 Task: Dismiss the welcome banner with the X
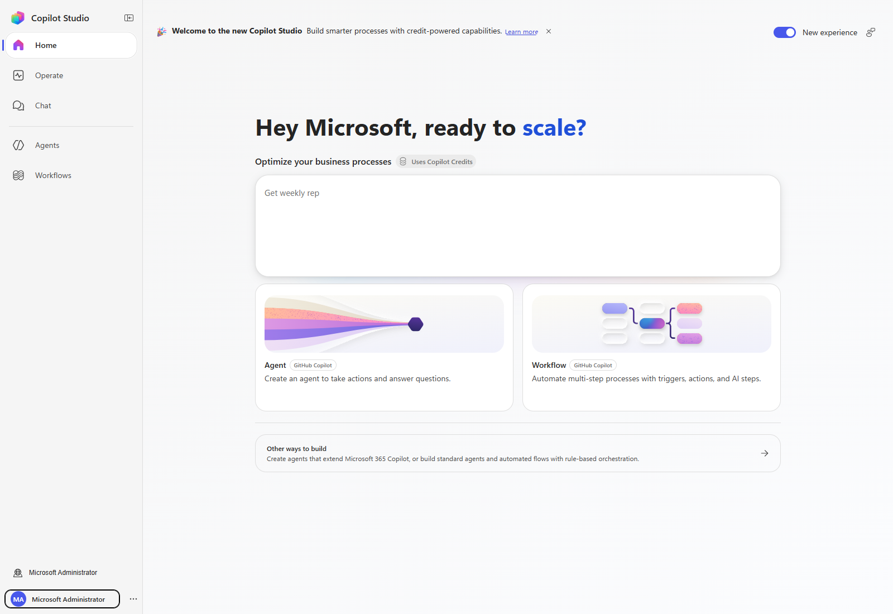point(549,31)
